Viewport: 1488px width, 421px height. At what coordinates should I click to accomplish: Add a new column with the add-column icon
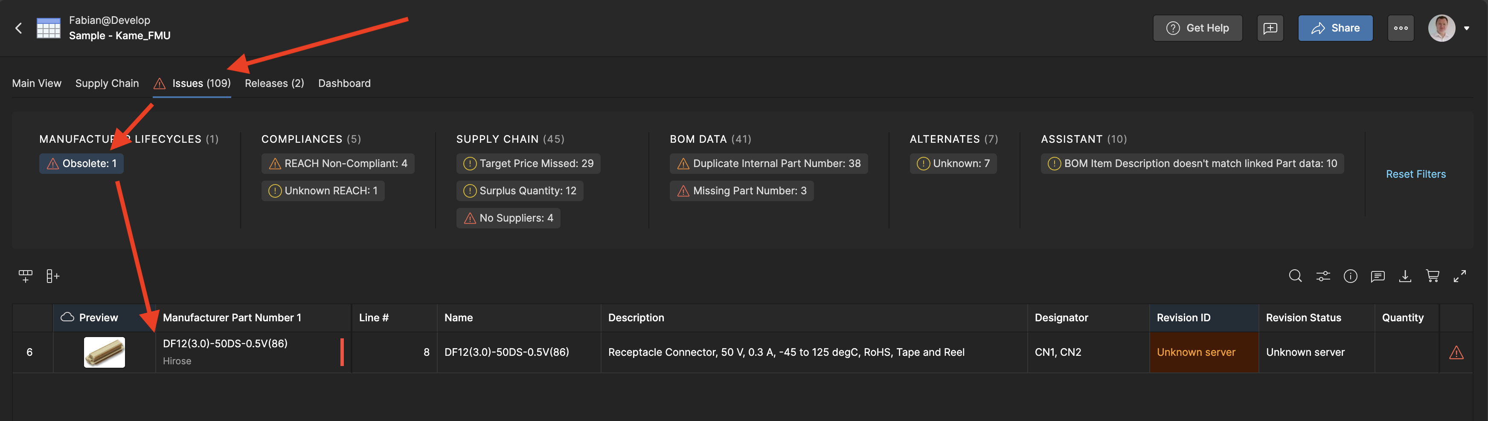point(52,276)
